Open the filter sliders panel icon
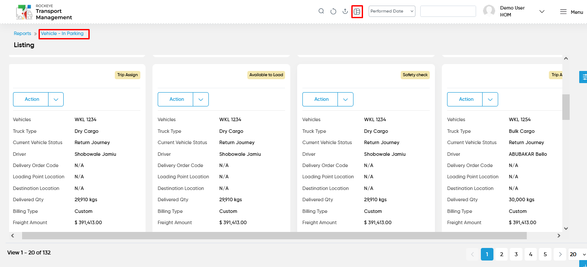This screenshot has width=587, height=267. (584, 77)
